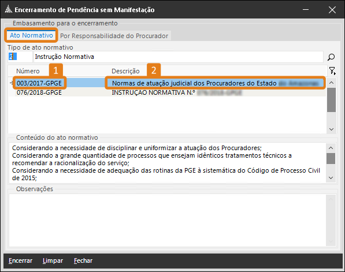Open the Por Responsabilidade do Procurador tab

pyautogui.click(x=114, y=36)
